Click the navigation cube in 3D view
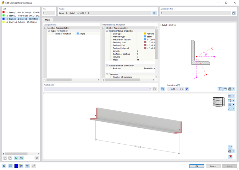This screenshot has width=239, height=170. pyautogui.click(x=219, y=102)
